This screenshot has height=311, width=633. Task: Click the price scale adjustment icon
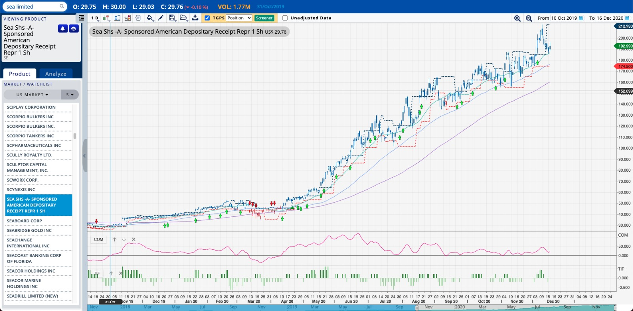[118, 18]
